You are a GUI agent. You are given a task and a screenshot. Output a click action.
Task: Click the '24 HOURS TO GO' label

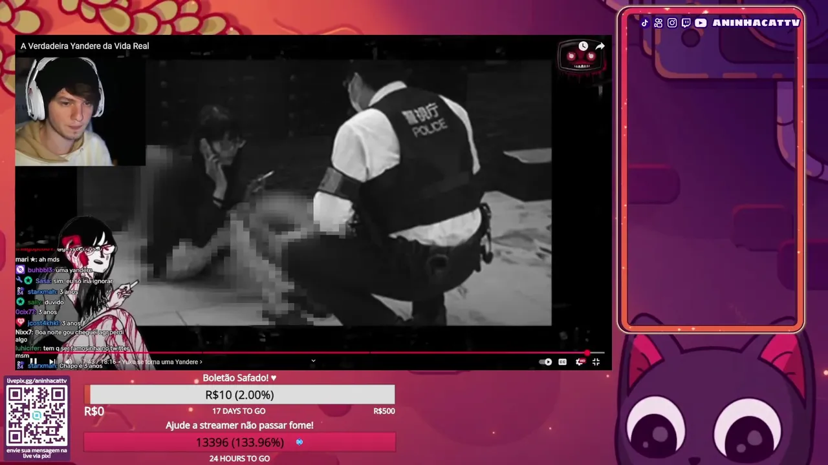coord(239,459)
